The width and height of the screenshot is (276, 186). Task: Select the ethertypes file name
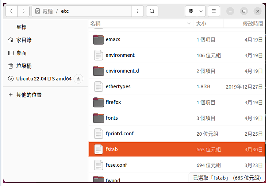(x=118, y=87)
